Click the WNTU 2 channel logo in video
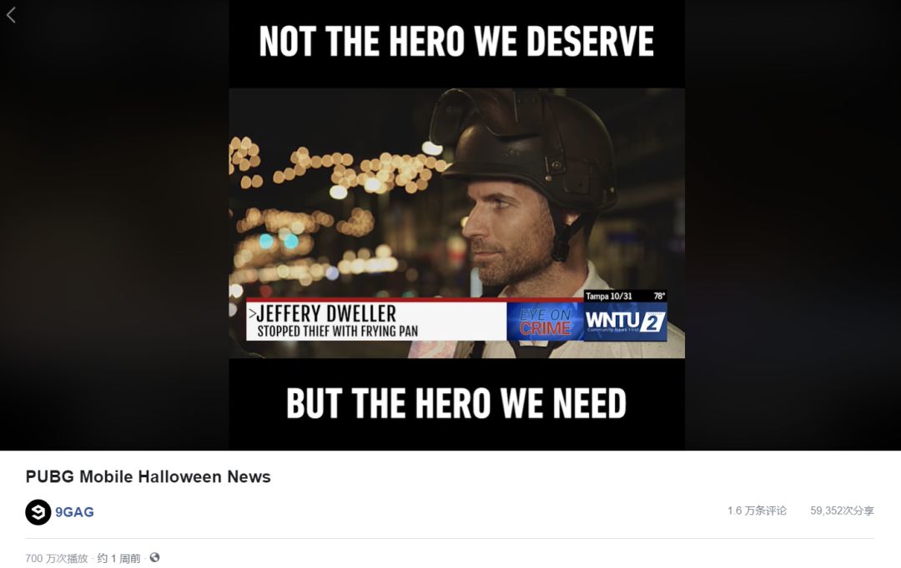901x568 pixels. coord(625,321)
